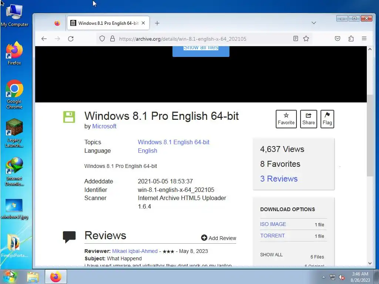Click the Forward navigation arrow

tap(57, 38)
